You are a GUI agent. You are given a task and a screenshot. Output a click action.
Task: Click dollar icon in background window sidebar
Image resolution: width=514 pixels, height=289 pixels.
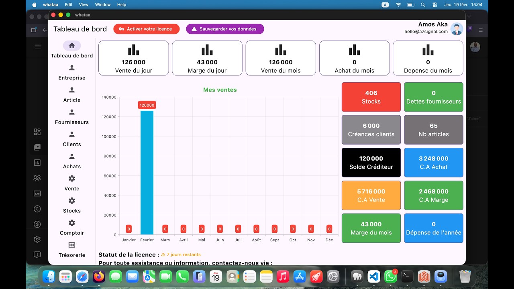tap(37, 224)
